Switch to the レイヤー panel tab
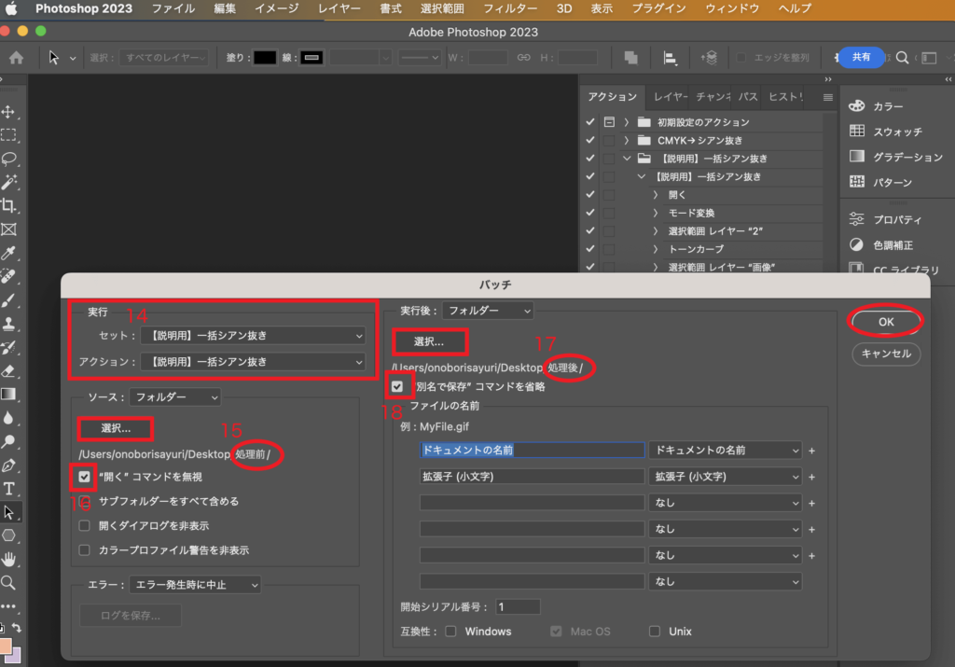The image size is (955, 667). 670,97
